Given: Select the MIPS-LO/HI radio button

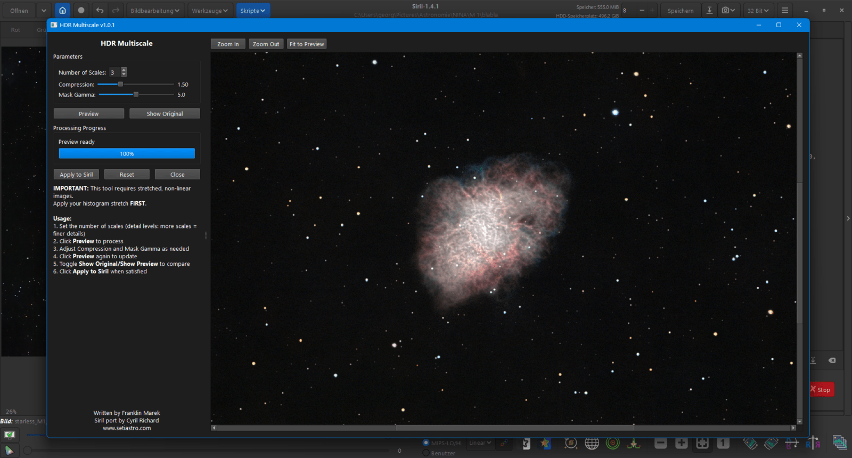Looking at the screenshot, I should (426, 443).
